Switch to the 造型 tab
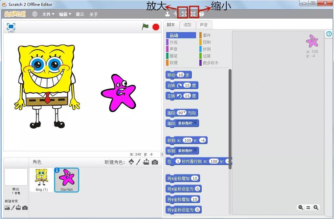Viewport: 334px width, 219px height. (x=188, y=25)
